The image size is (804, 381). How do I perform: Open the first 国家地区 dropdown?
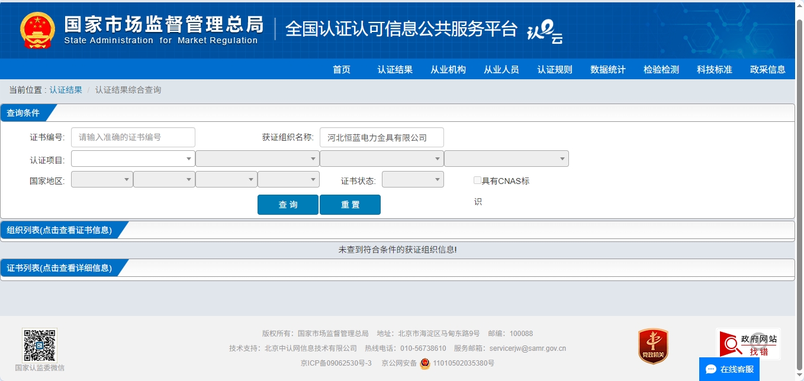pyautogui.click(x=102, y=179)
